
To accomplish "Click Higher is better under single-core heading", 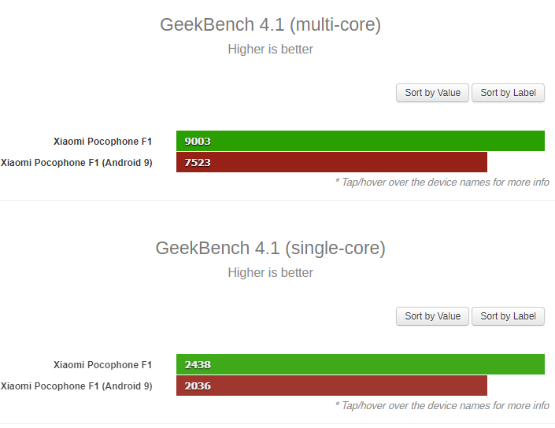I will click(271, 273).
